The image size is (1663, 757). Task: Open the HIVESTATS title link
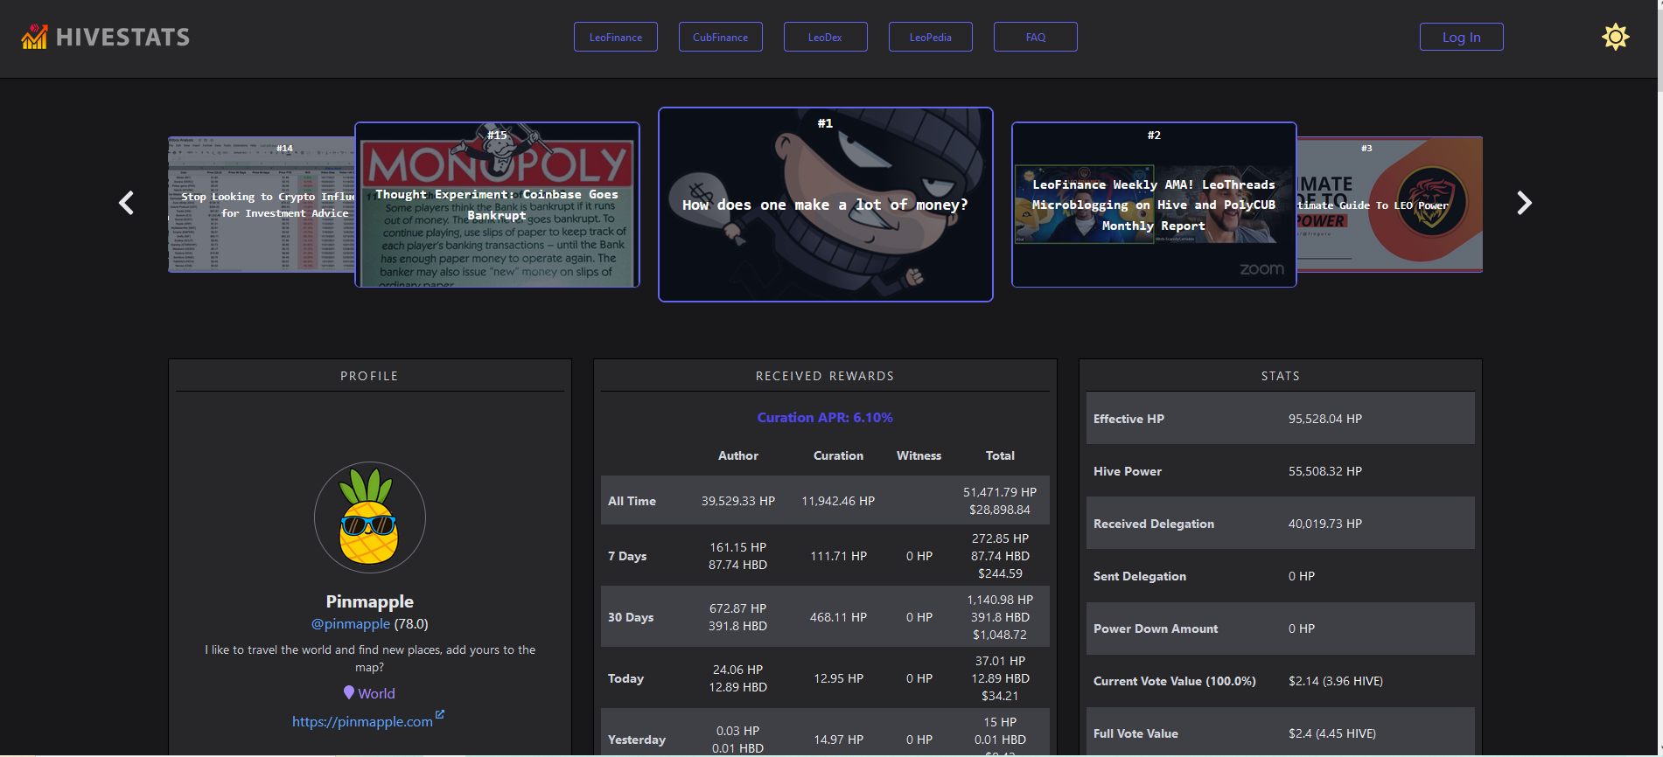pyautogui.click(x=122, y=38)
